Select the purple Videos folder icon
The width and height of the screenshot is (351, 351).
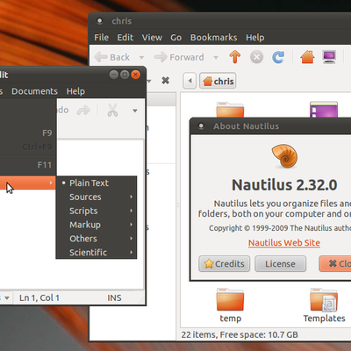tap(324, 110)
